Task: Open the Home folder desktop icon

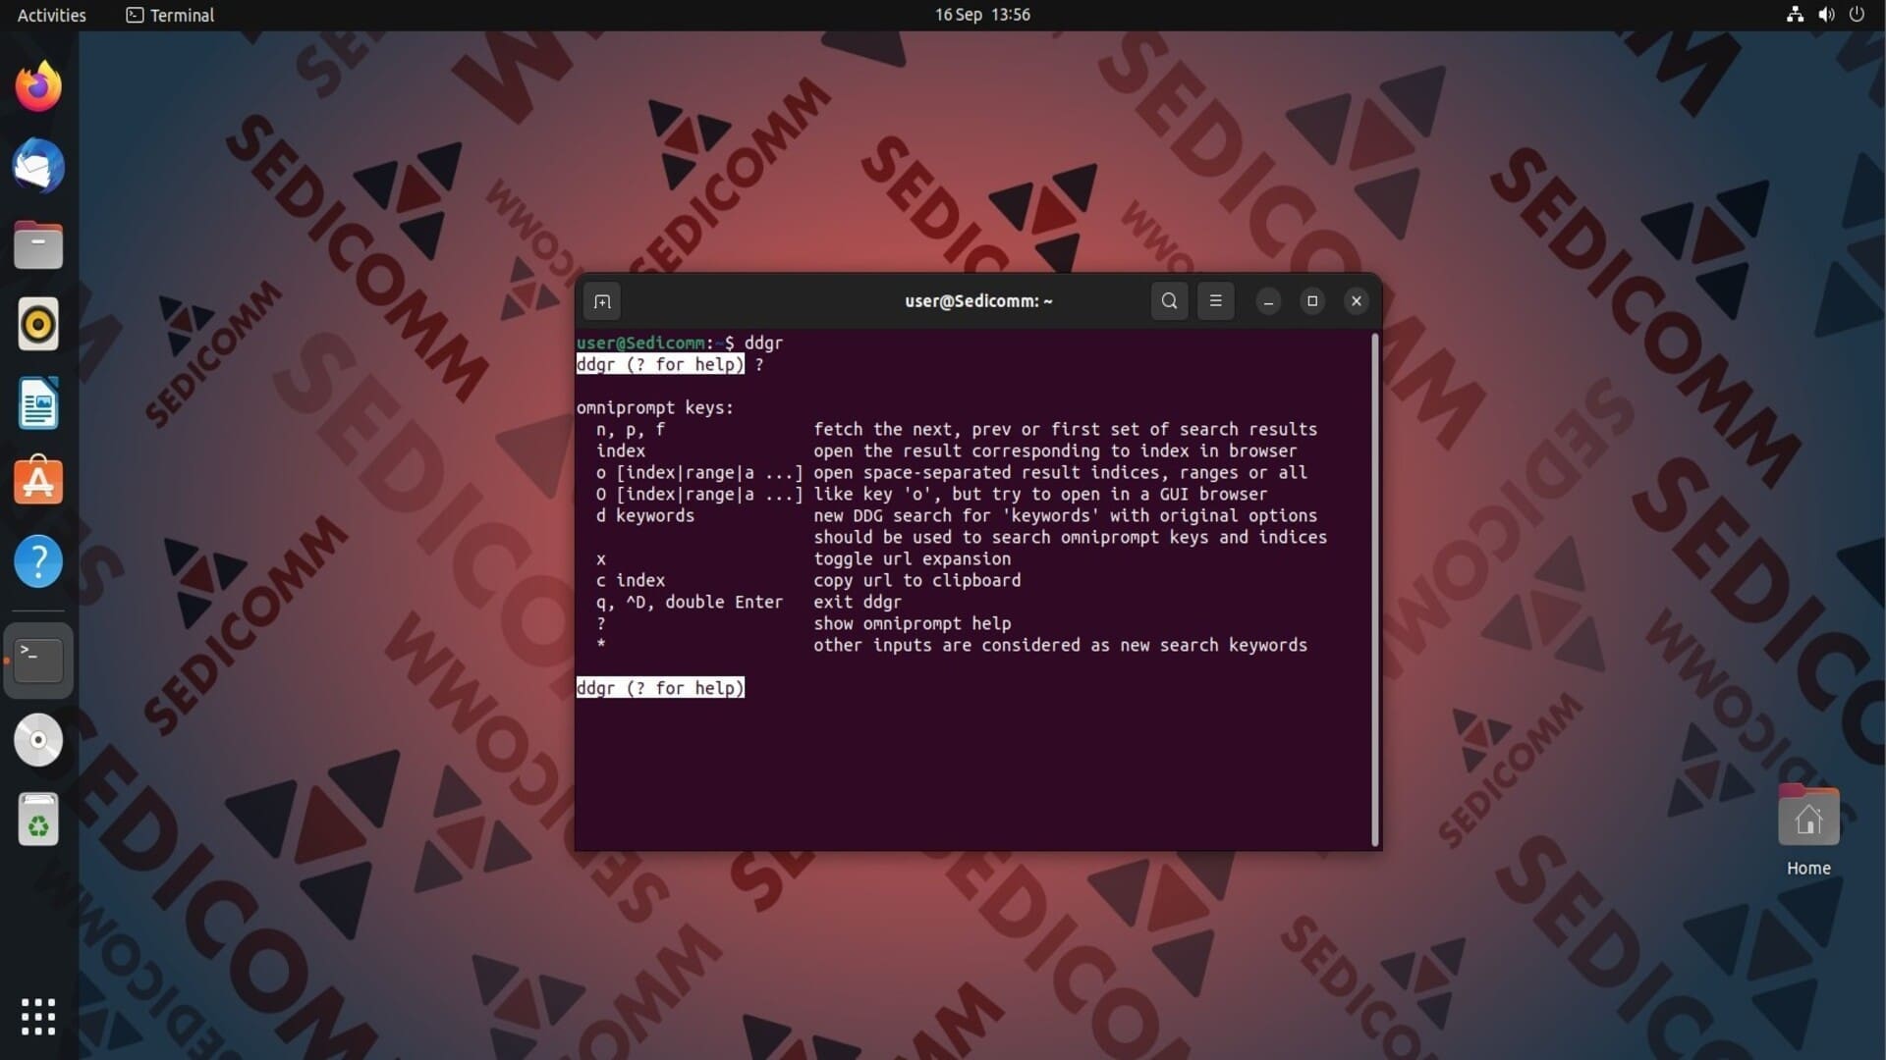Action: [1808, 815]
